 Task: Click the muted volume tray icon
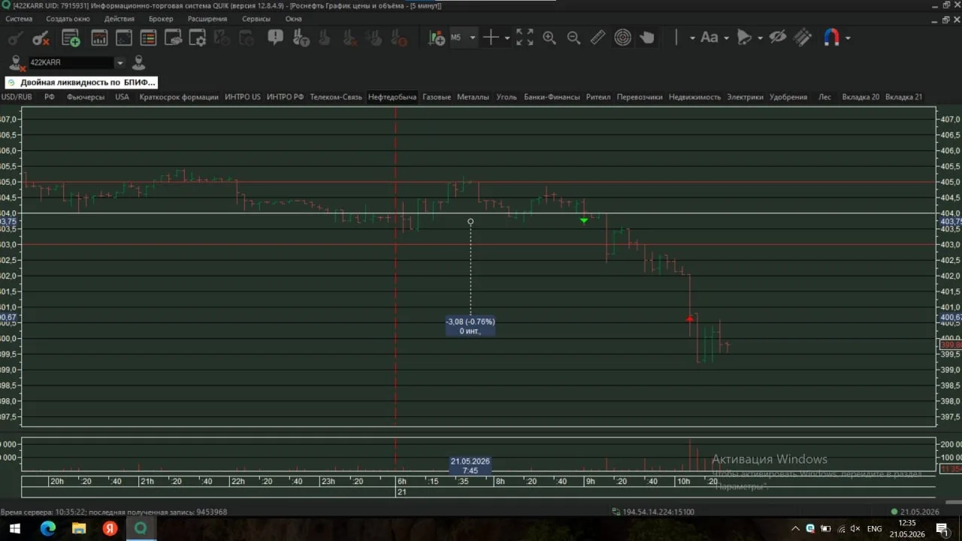point(856,529)
